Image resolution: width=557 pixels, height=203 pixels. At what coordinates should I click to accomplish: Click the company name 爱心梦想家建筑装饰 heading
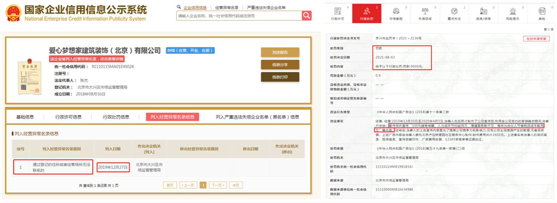(105, 50)
